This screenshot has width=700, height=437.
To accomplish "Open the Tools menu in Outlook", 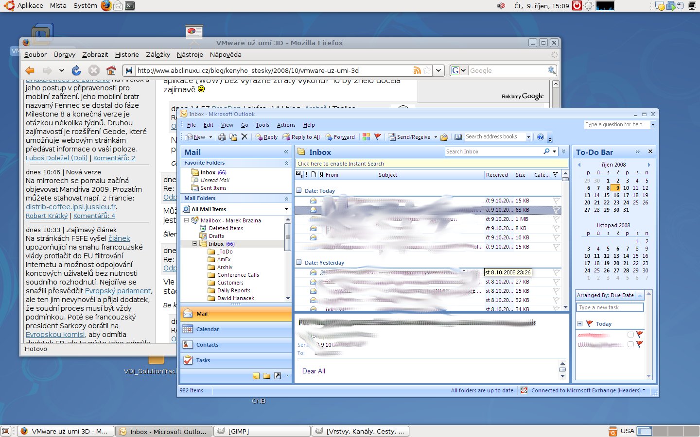I will pyautogui.click(x=262, y=125).
